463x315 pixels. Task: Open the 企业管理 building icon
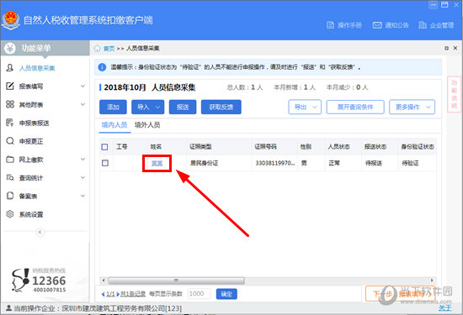423,25
